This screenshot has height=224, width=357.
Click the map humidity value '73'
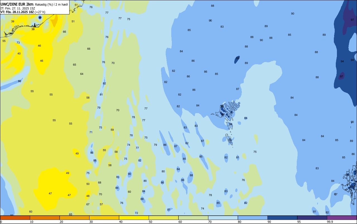(18, 42)
